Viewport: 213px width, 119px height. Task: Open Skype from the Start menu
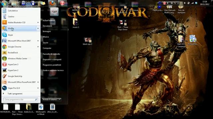[x=21, y=35]
